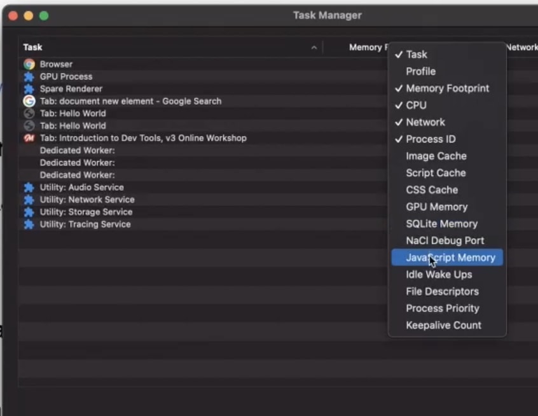Enable the Script Cache column

[447, 173]
